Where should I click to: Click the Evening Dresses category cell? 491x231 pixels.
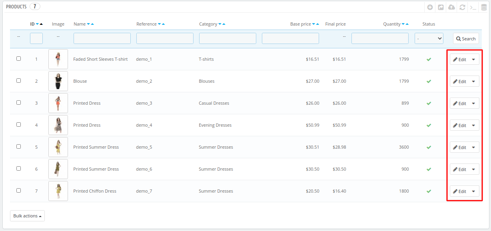pyautogui.click(x=215, y=125)
